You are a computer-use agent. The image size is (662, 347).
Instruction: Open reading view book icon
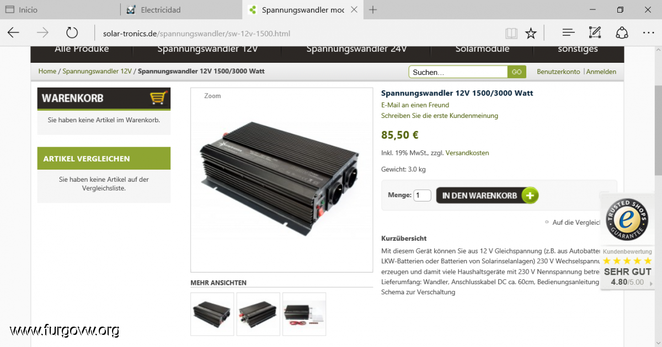tap(511, 34)
